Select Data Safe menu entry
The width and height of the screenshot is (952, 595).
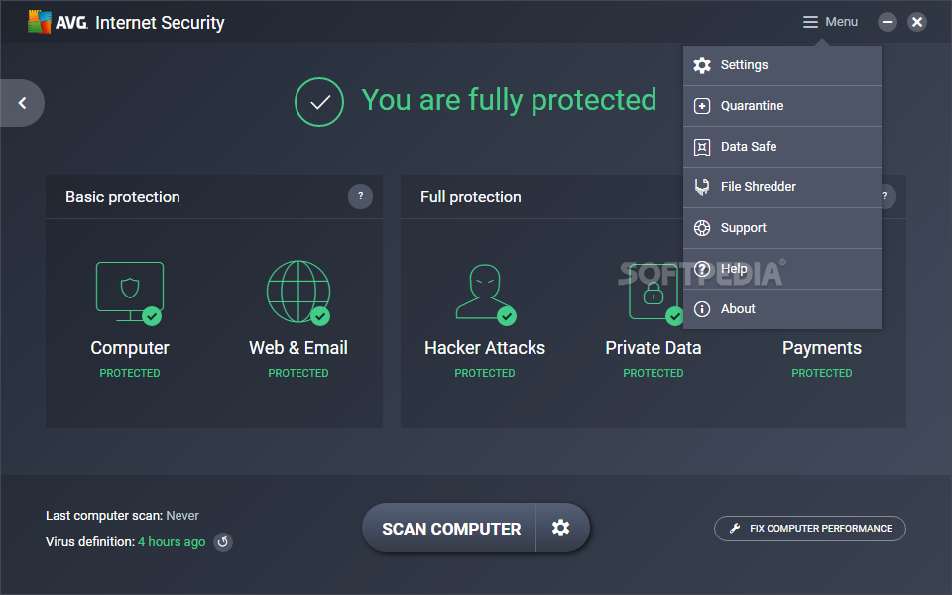click(782, 147)
